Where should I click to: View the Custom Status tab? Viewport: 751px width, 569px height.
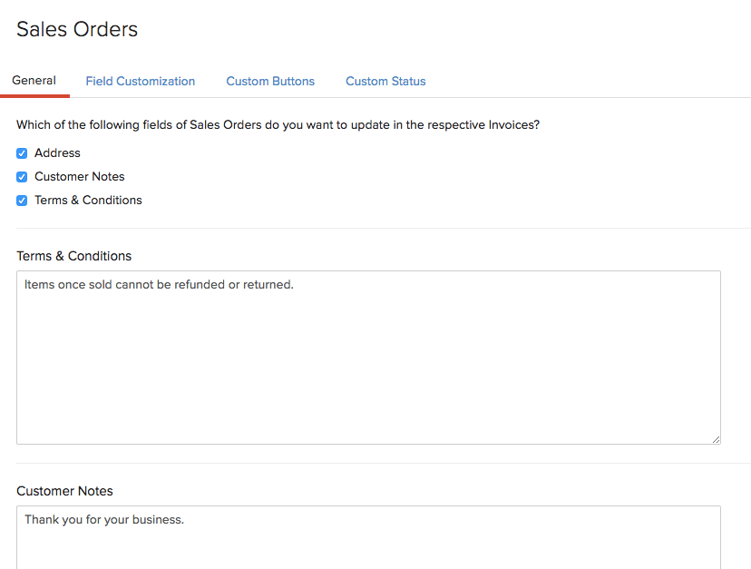pos(385,81)
